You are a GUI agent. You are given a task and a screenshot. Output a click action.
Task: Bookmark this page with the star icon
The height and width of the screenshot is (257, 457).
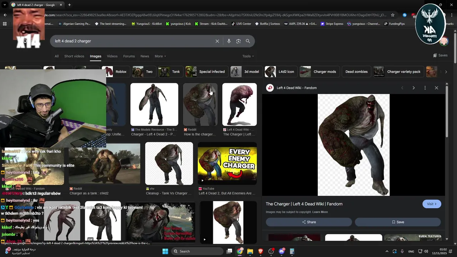click(x=393, y=15)
